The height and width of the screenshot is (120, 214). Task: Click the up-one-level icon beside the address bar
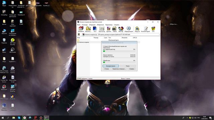coord(79,35)
